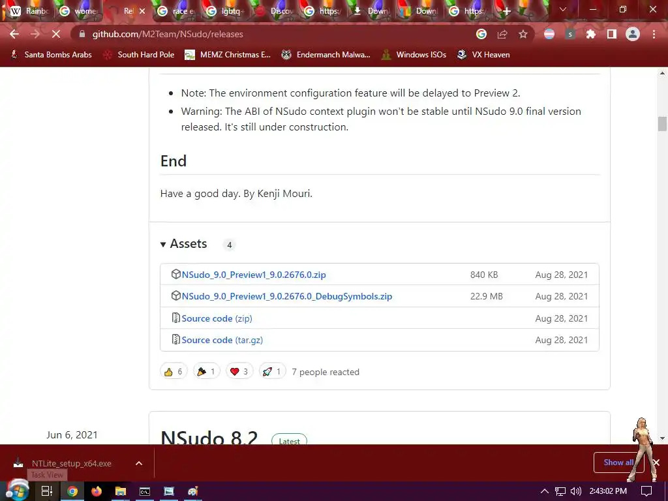Download Source code (tar.gz)
Screen dimensions: 668x501
tap(222, 340)
